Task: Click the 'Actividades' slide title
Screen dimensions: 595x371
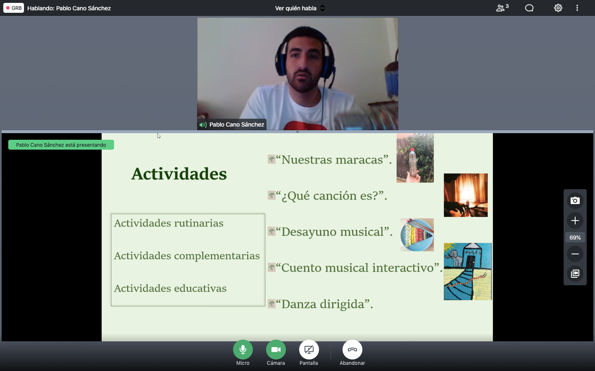Action: pyautogui.click(x=179, y=174)
